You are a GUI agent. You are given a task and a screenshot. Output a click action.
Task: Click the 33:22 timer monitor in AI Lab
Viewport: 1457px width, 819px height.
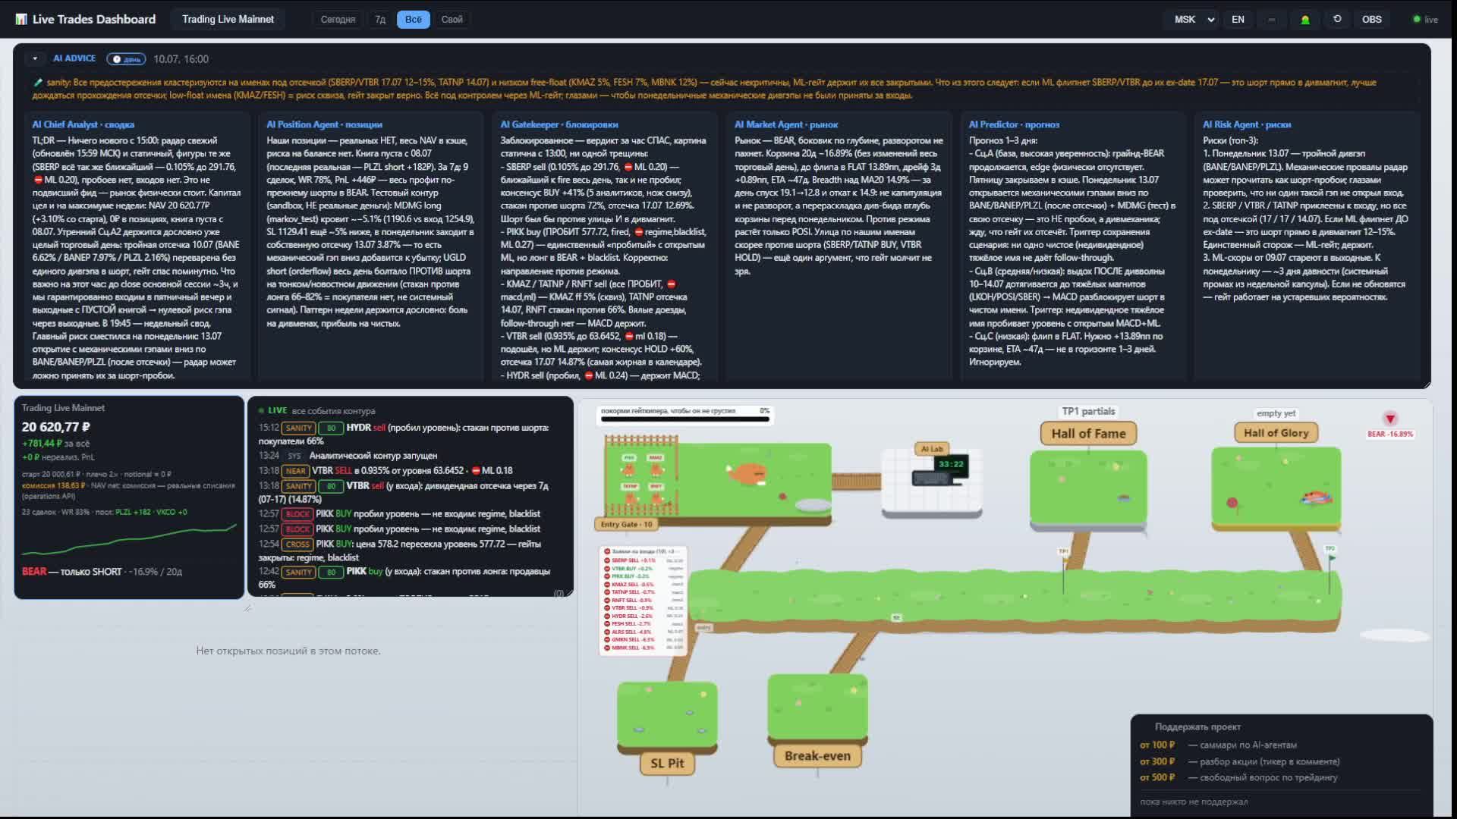950,464
